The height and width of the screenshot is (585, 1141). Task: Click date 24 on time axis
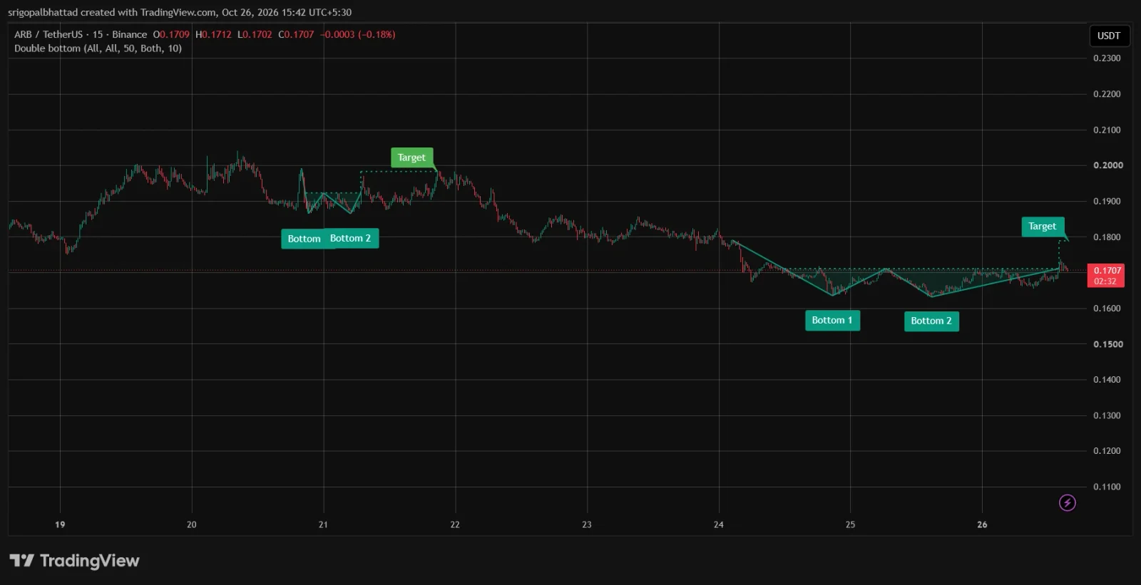[x=719, y=524]
